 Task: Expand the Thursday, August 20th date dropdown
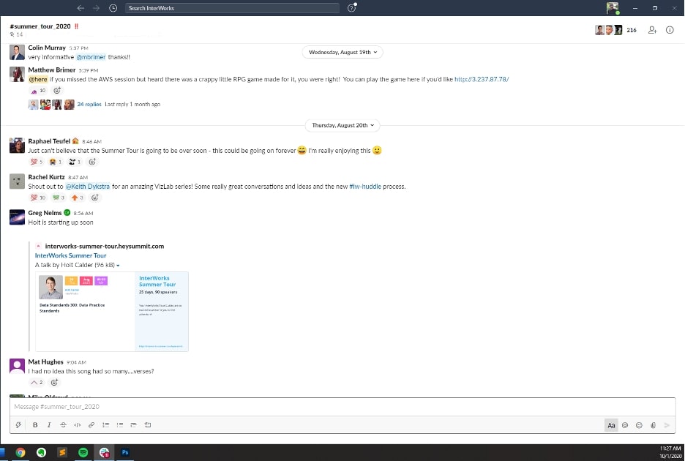[342, 125]
